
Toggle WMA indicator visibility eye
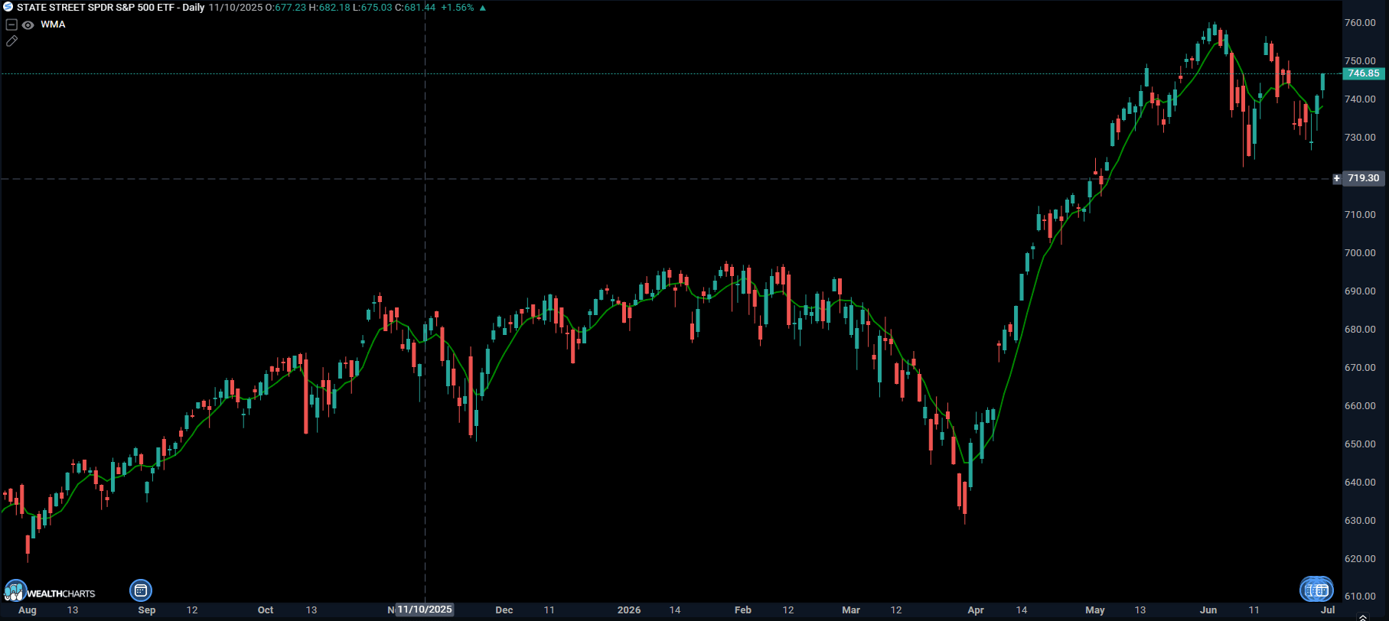[28, 24]
